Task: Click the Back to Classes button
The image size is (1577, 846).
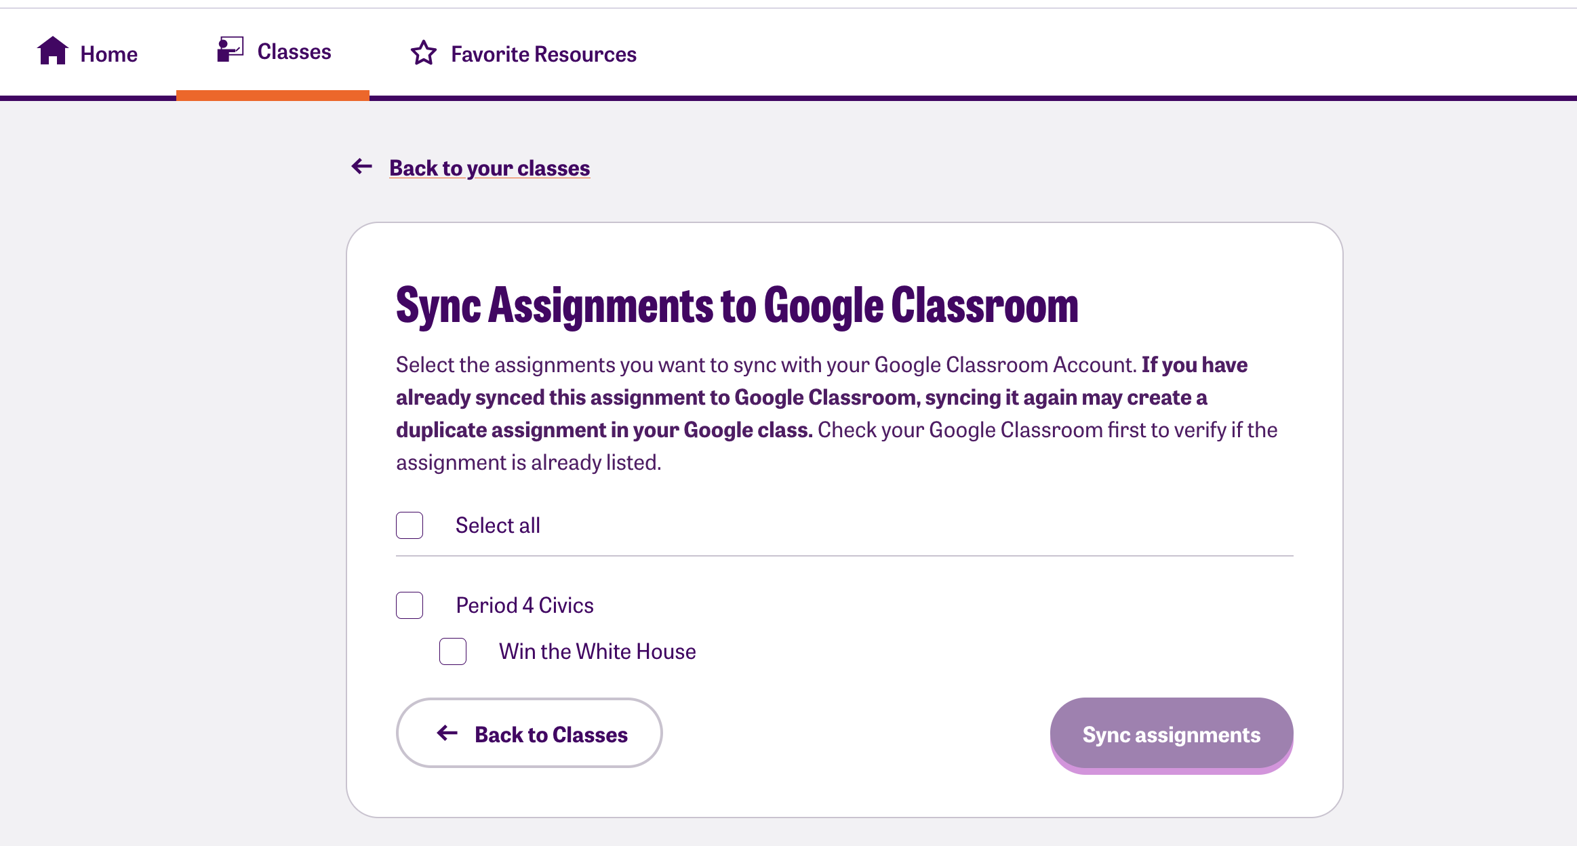Action: click(529, 733)
